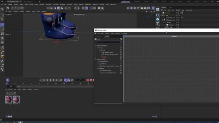Click search icon in XPresso X-Pool
Viewport: 219px width, 123px height.
click(x=121, y=39)
